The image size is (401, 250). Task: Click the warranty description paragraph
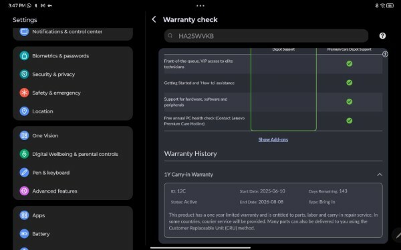273,221
